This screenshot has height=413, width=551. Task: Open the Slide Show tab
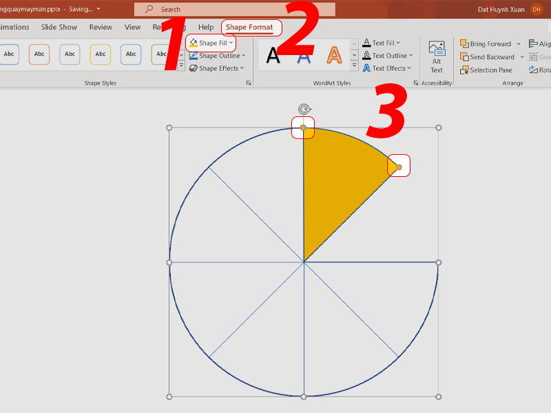pos(59,28)
